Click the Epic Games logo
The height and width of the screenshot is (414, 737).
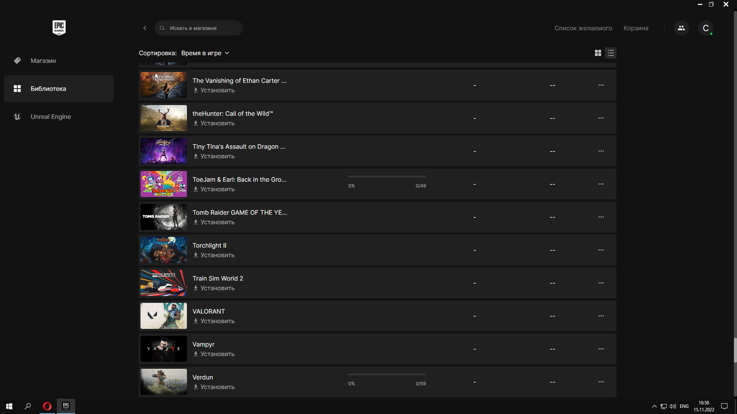click(x=59, y=28)
